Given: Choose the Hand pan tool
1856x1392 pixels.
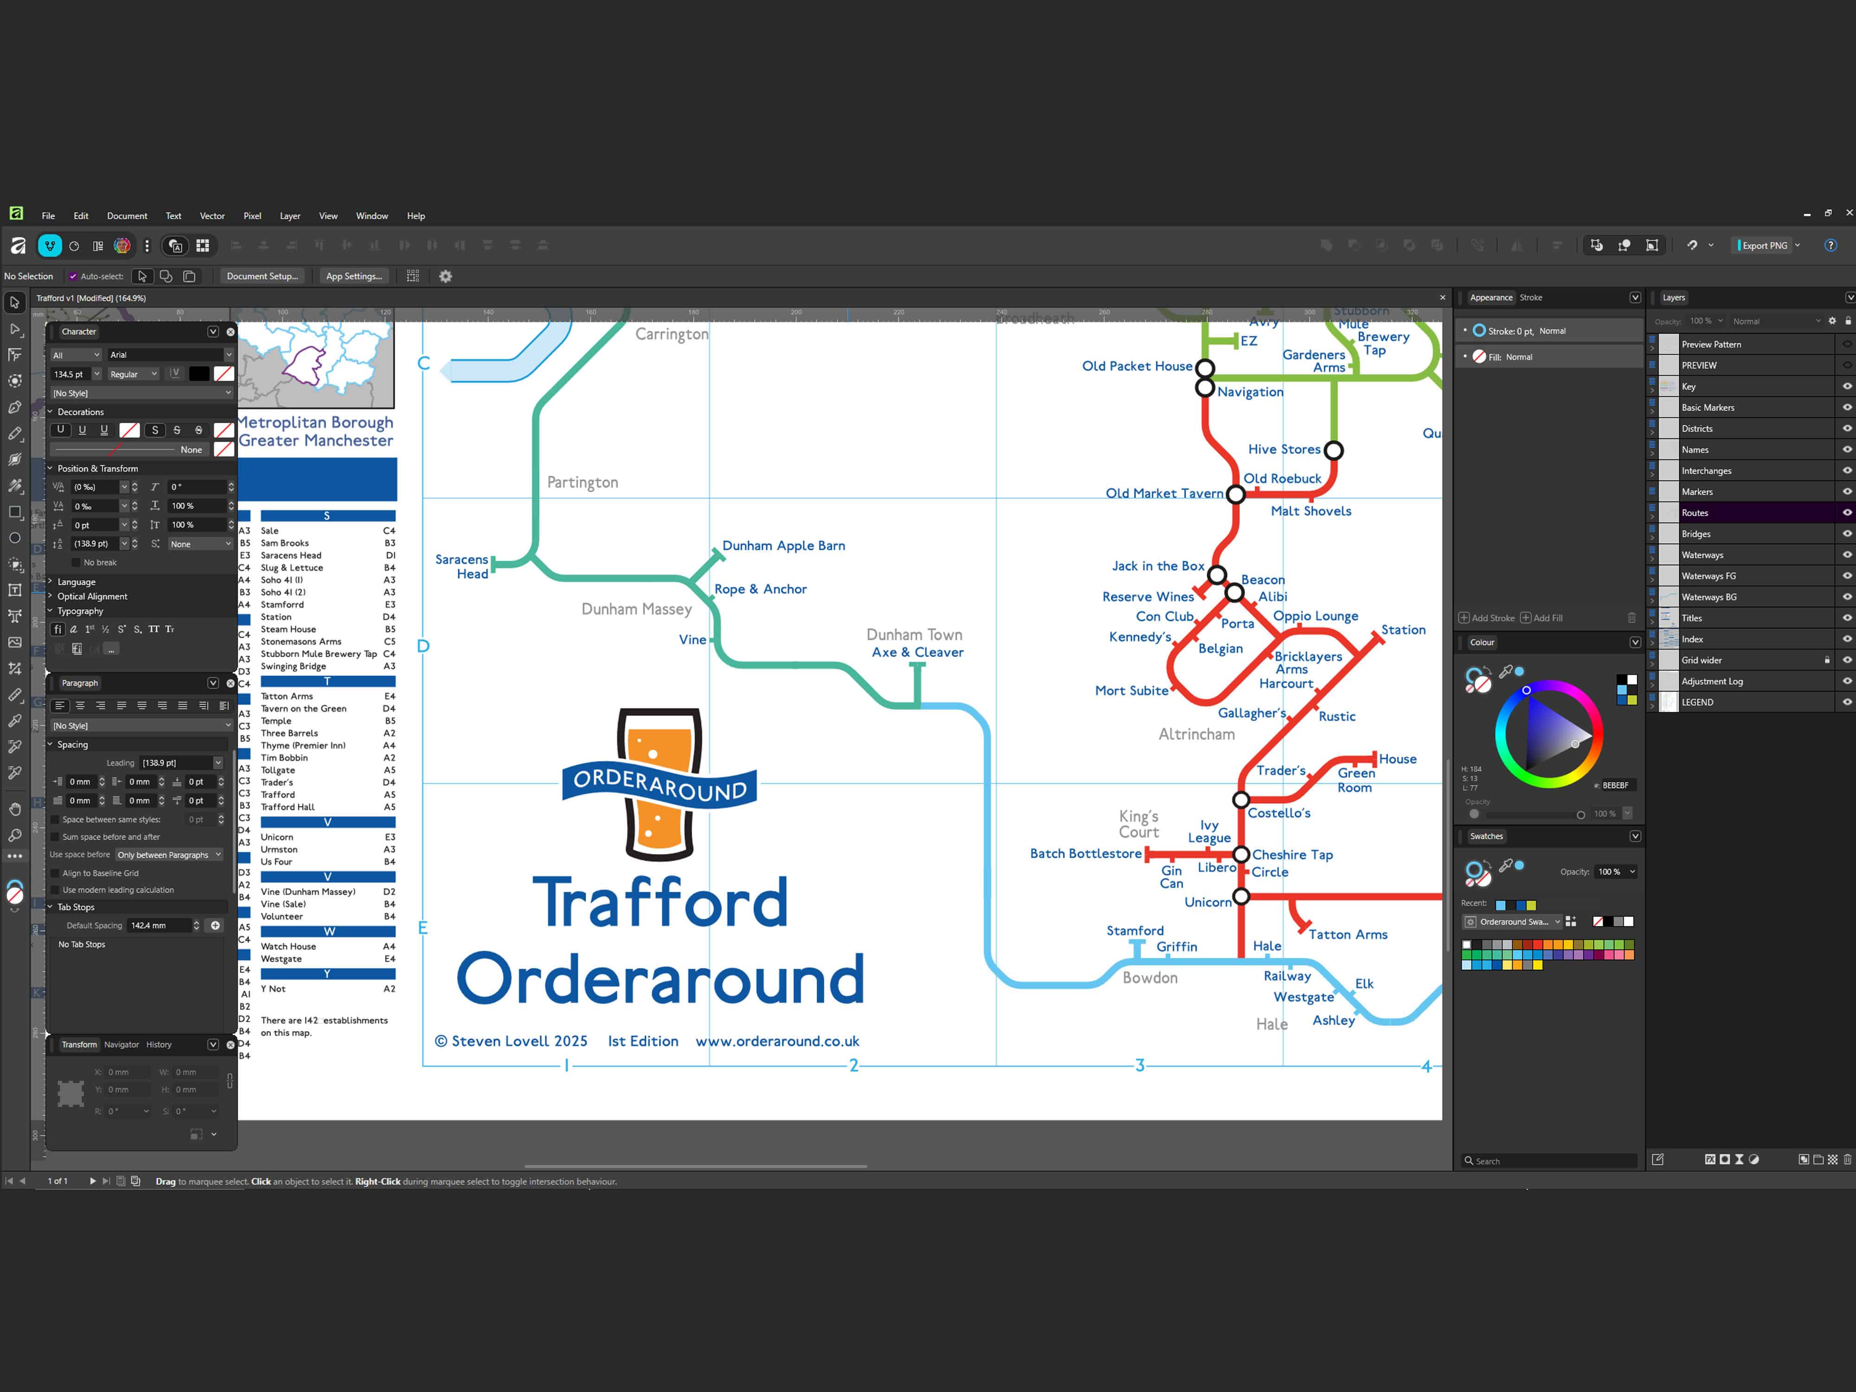Looking at the screenshot, I should tap(14, 809).
